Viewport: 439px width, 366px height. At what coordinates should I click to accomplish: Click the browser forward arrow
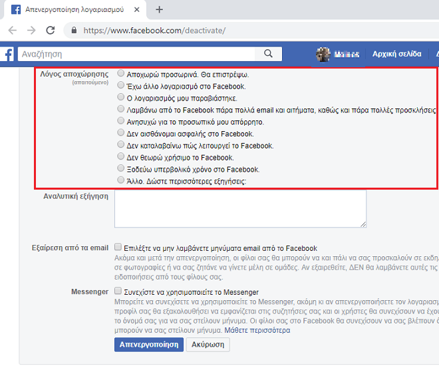click(31, 30)
